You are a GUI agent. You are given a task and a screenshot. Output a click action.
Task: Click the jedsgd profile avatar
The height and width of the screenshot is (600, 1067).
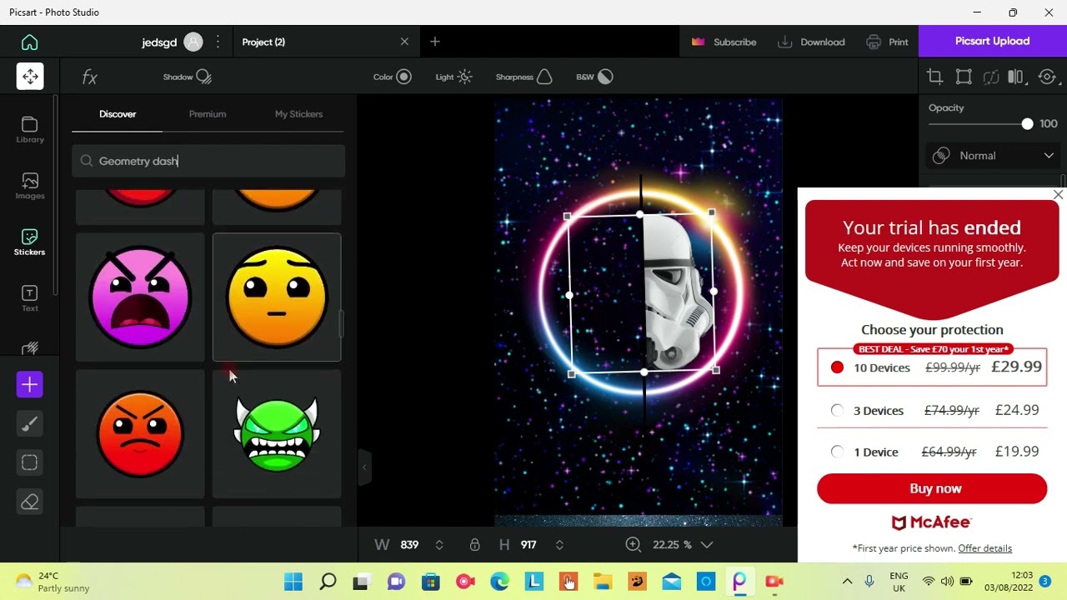pyautogui.click(x=193, y=42)
